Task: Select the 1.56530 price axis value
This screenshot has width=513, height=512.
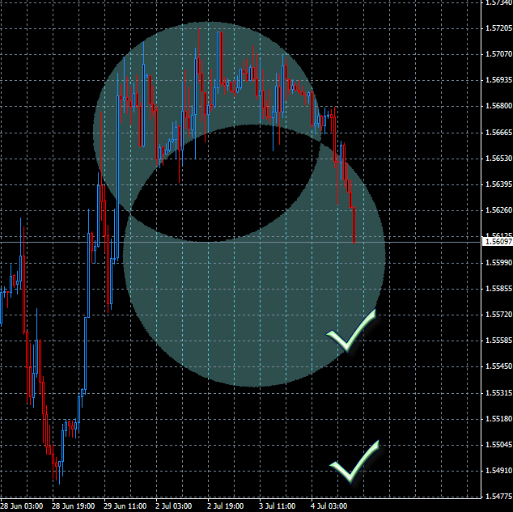Action: pyautogui.click(x=498, y=159)
